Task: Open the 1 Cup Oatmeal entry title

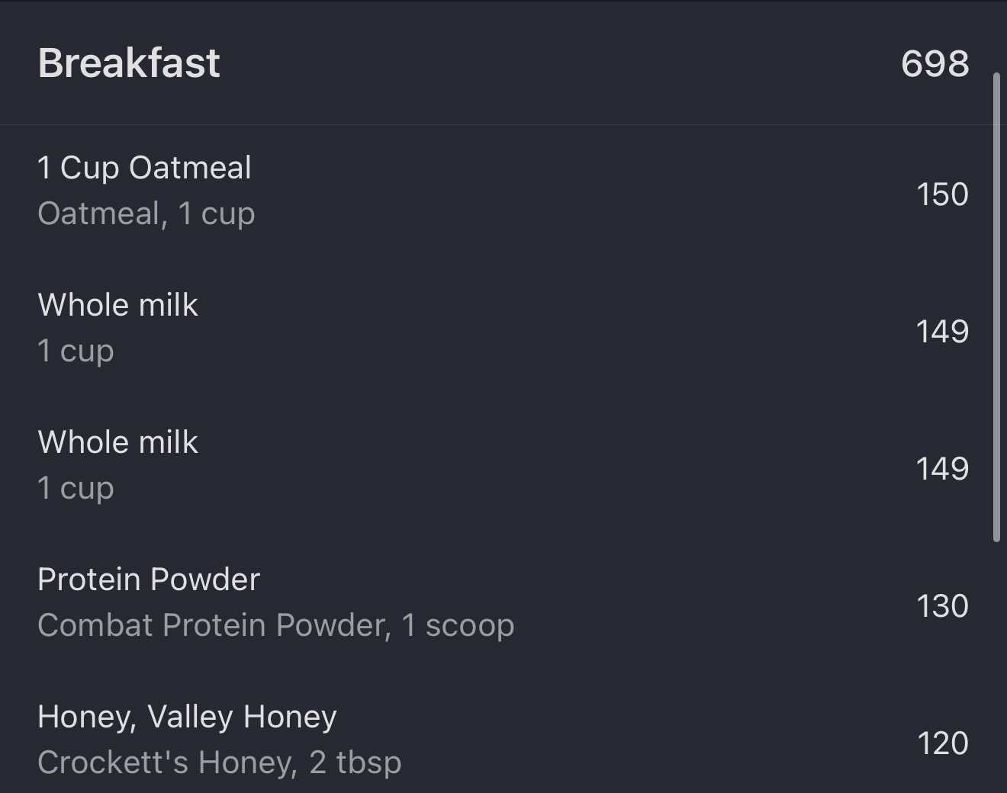Action: pyautogui.click(x=144, y=168)
